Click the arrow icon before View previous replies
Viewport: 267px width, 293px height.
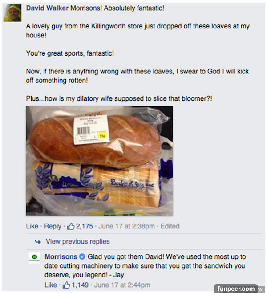click(x=38, y=242)
